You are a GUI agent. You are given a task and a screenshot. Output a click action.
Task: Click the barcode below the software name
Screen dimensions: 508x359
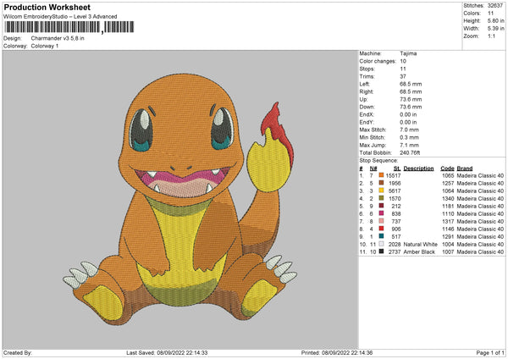pos(51,29)
